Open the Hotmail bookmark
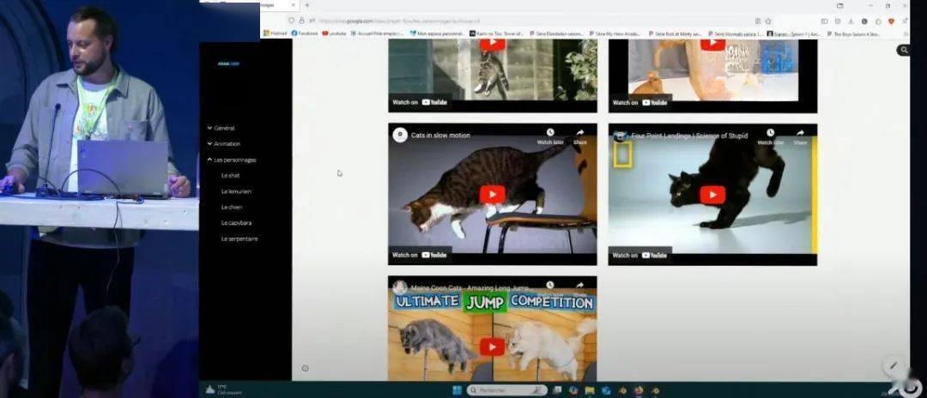The width and height of the screenshot is (927, 398). (275, 33)
